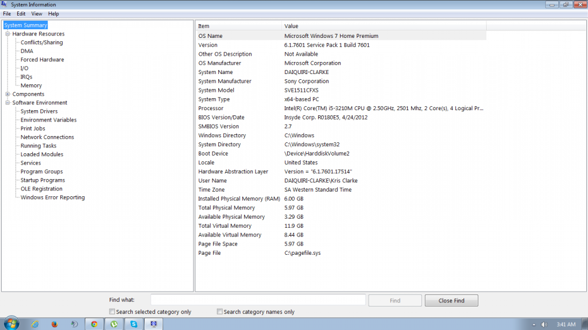Select Loaded Modules tree item
Image resolution: width=588 pixels, height=330 pixels.
tap(41, 154)
